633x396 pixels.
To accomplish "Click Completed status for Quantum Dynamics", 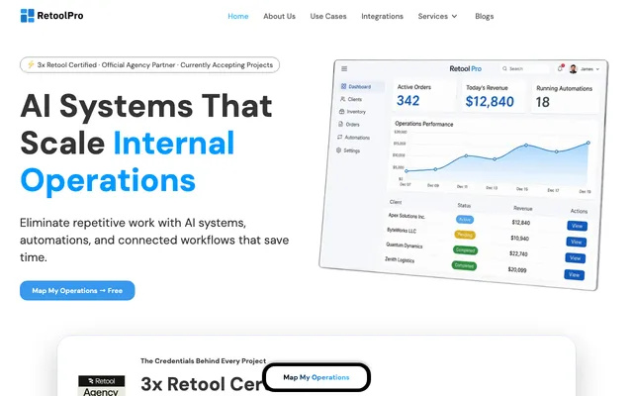I will tap(465, 250).
